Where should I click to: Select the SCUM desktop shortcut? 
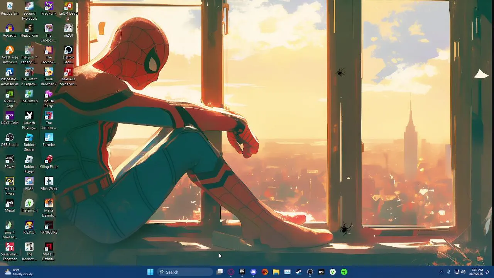click(x=10, y=162)
